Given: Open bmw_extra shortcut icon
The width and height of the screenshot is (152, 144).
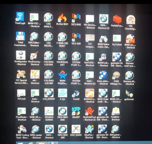Looking at the screenshot, I should tap(103, 75).
